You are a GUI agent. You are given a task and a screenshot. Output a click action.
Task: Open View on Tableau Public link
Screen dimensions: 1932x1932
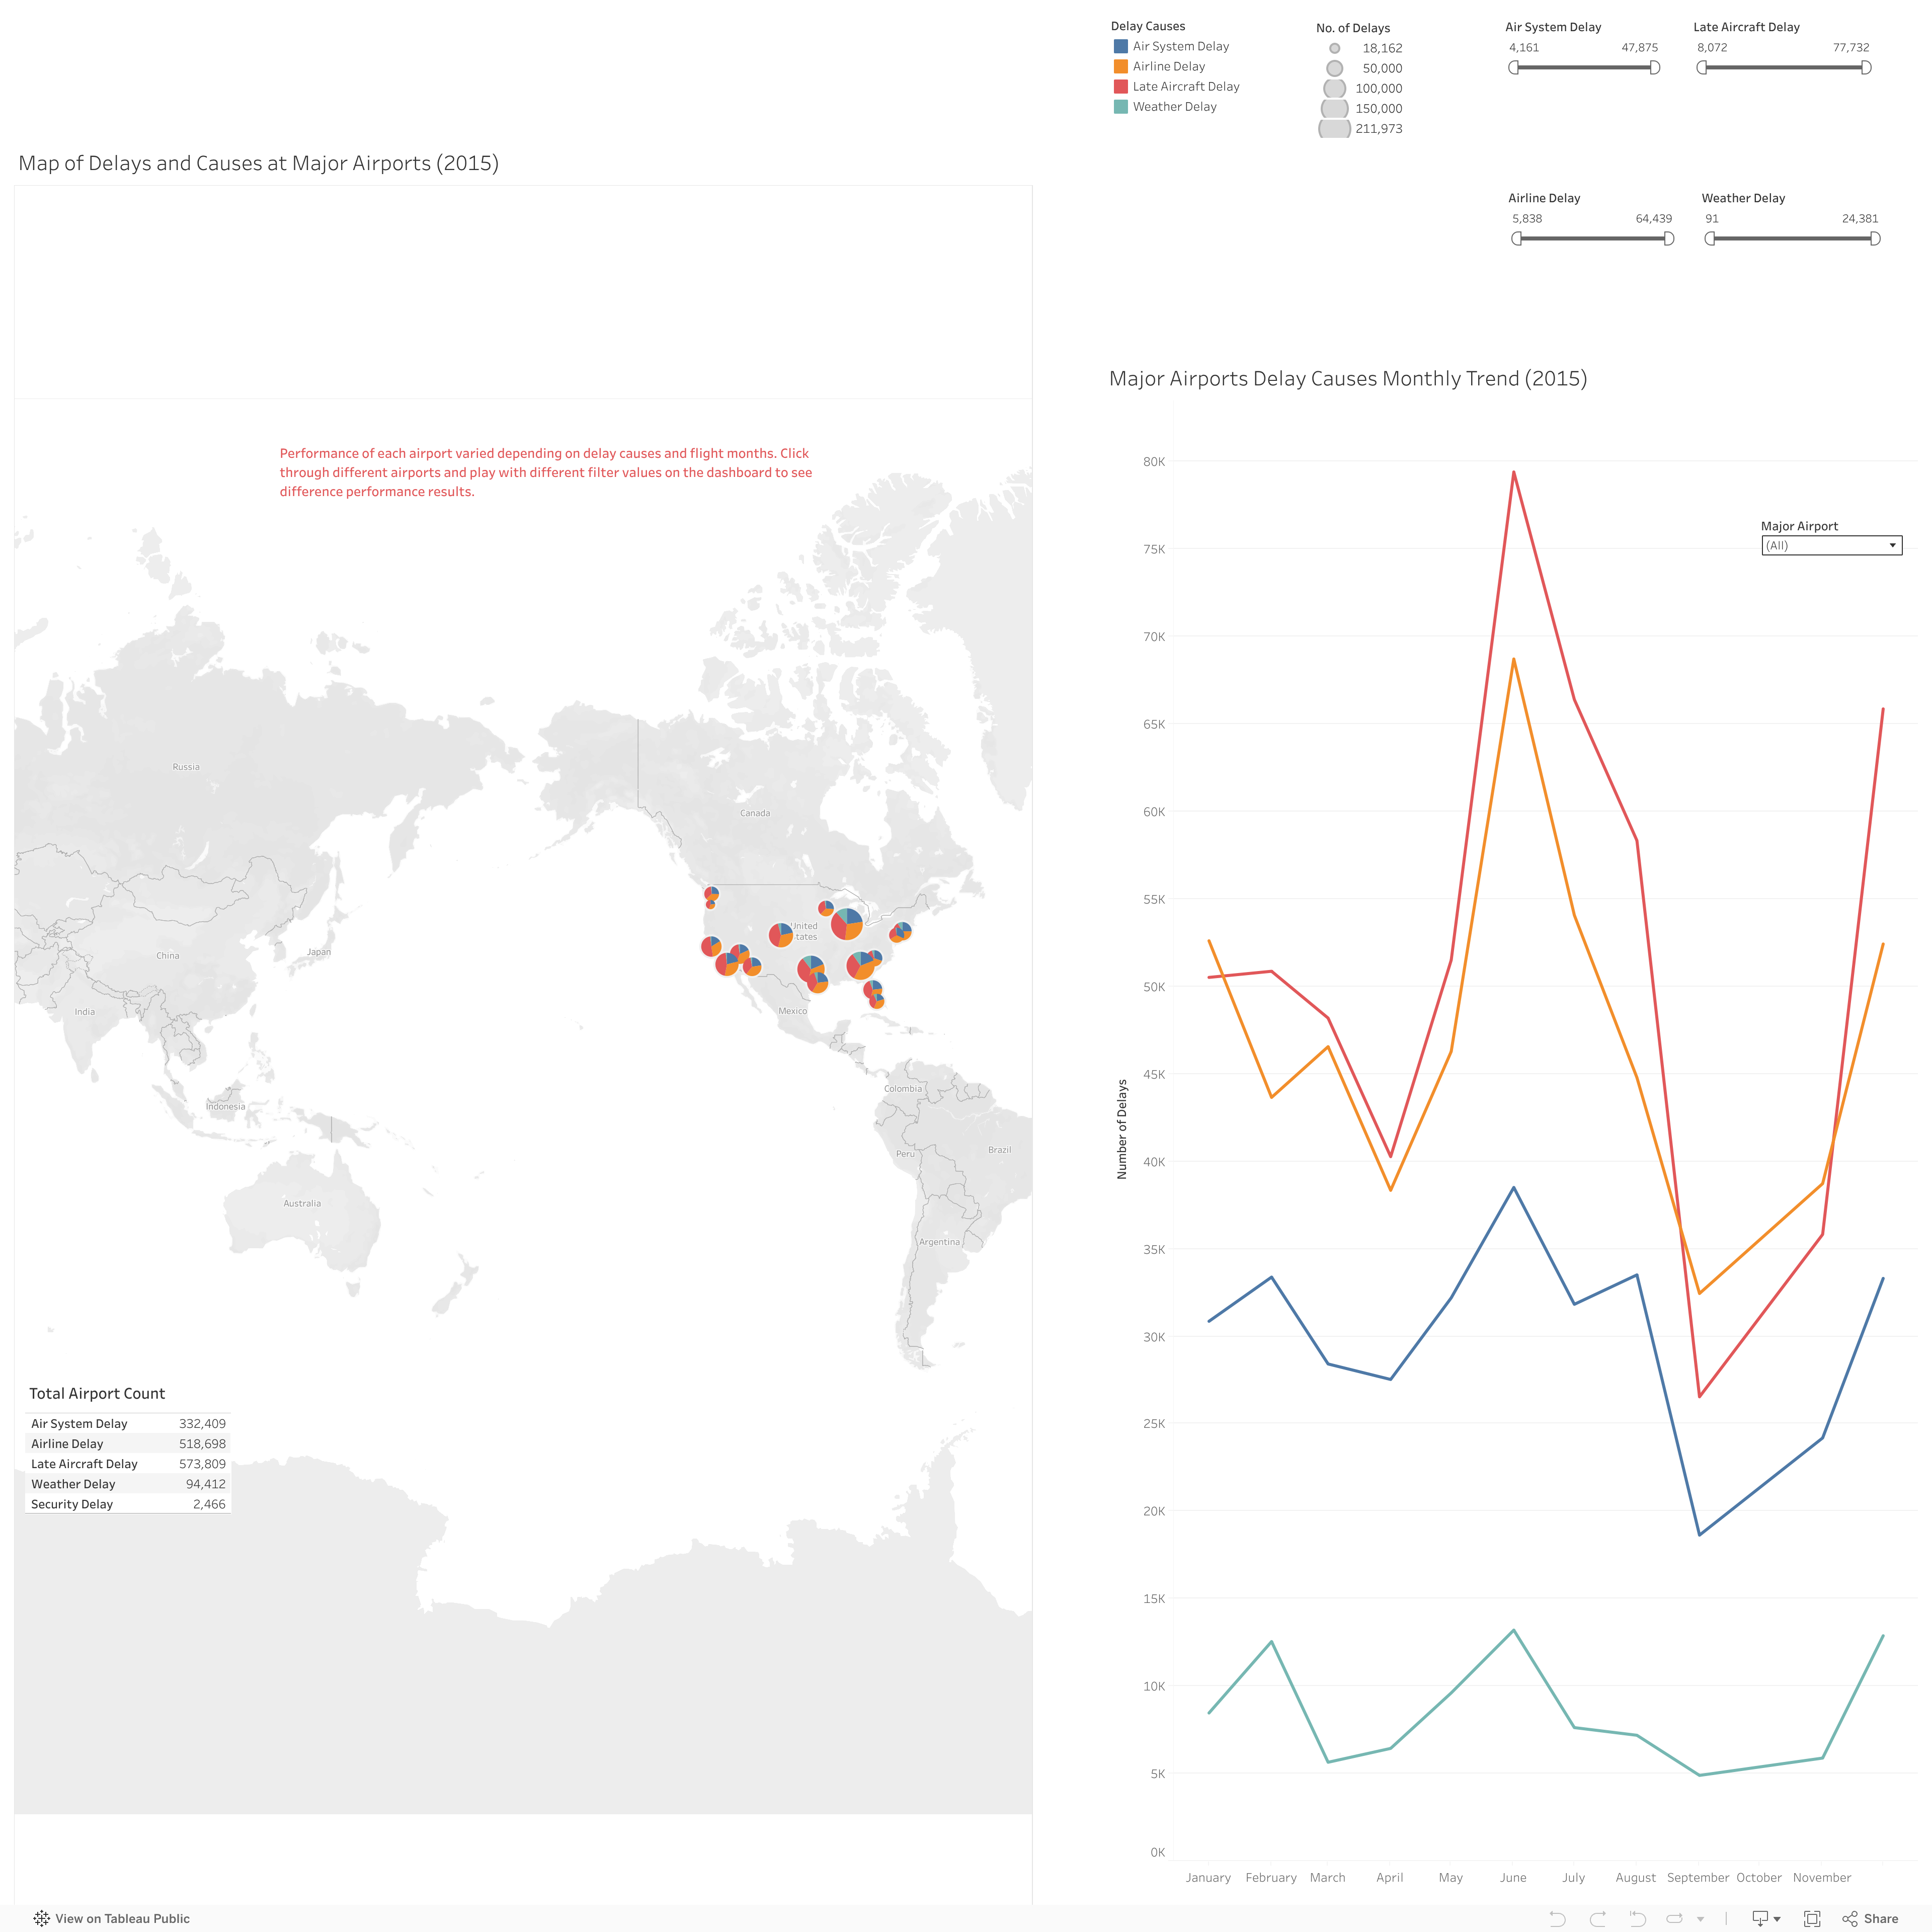coord(123,1918)
